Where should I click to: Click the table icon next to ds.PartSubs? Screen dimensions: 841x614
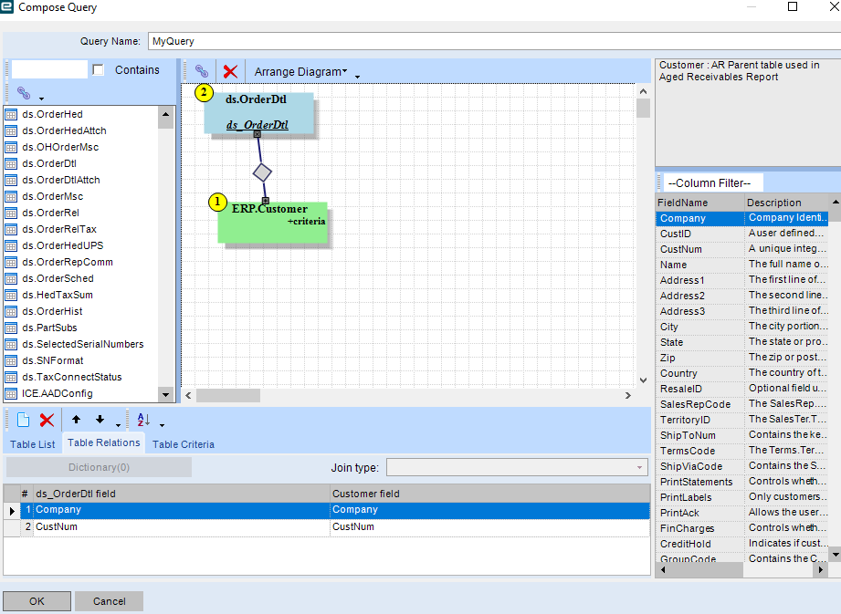click(11, 328)
